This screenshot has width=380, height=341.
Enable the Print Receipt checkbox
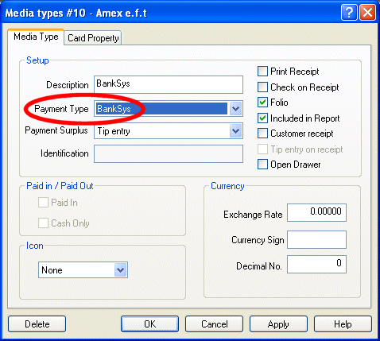tap(262, 72)
